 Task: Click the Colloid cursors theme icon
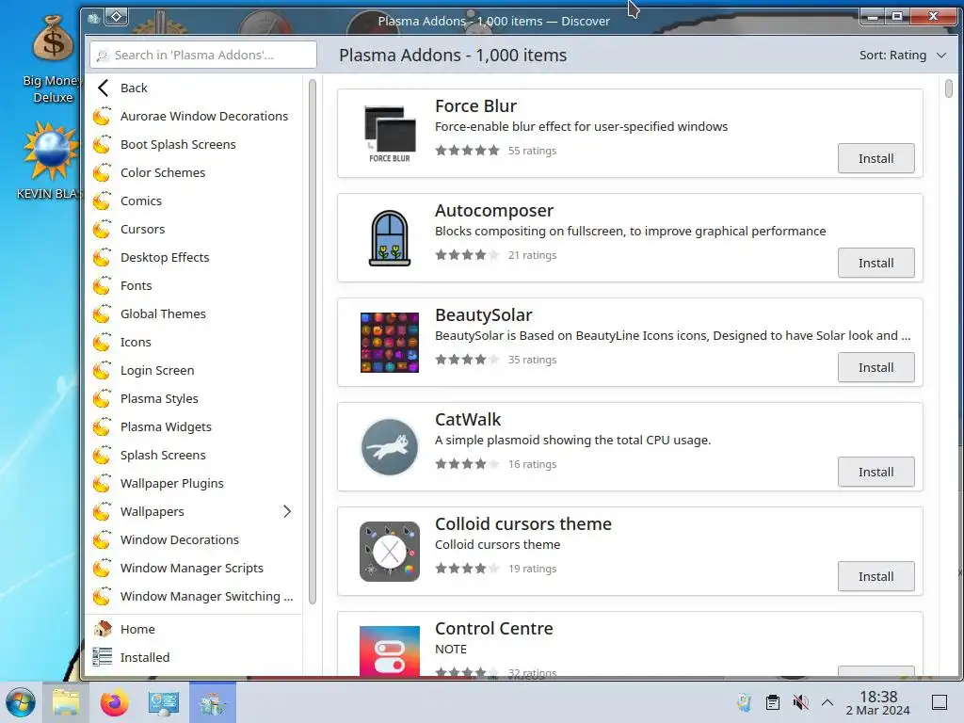coord(389,552)
